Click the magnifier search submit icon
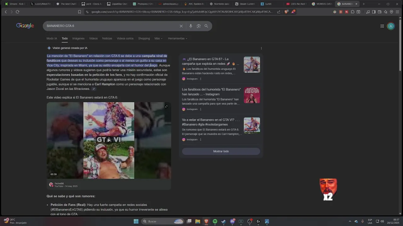This screenshot has width=403, height=226. 206,26
